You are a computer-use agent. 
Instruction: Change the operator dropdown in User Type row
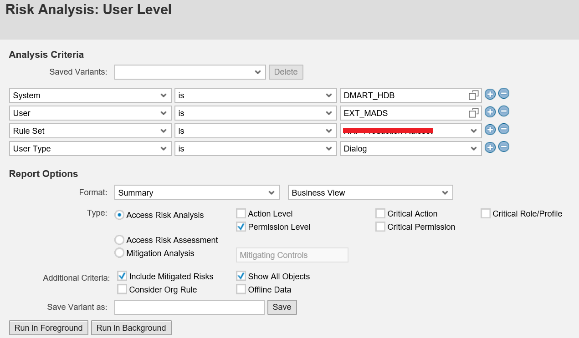coord(256,149)
